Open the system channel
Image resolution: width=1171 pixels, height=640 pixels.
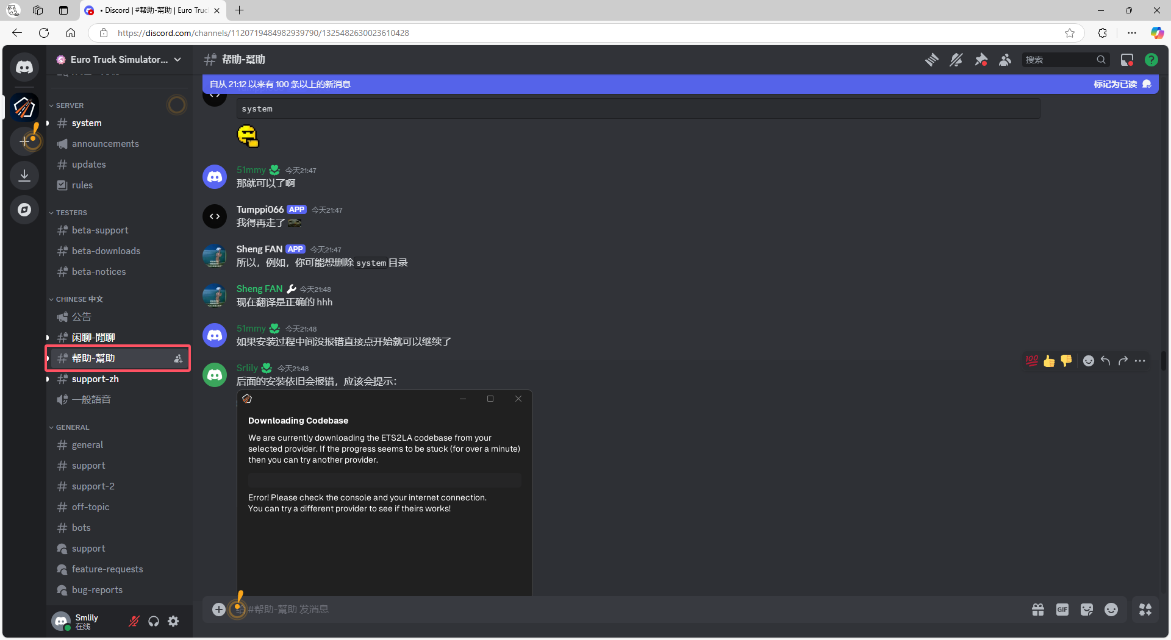tap(119, 123)
